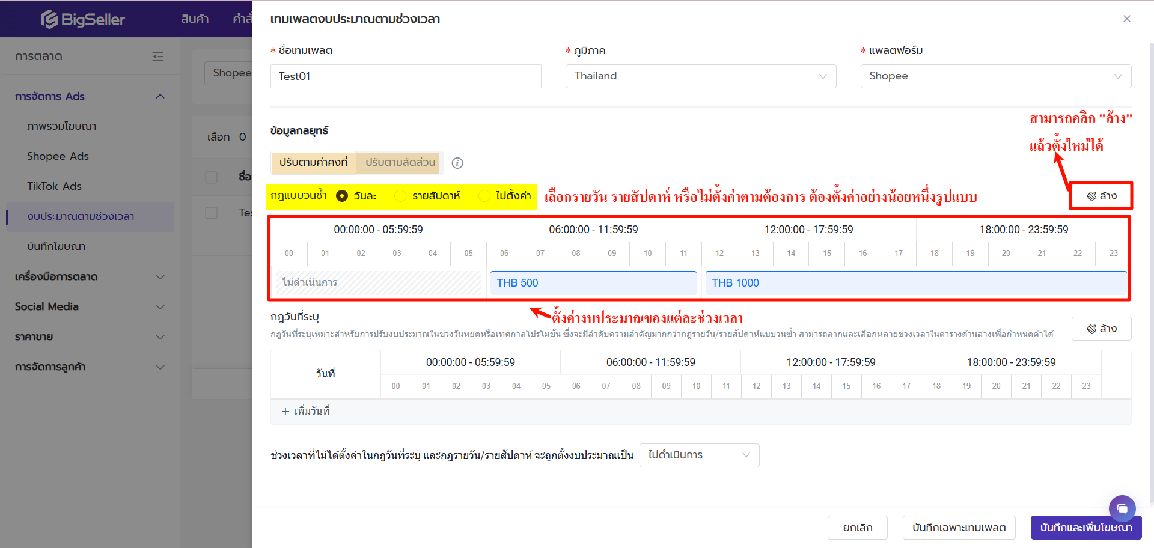Click the plus icon to add date
Image resolution: width=1154 pixels, height=548 pixels.
click(285, 412)
